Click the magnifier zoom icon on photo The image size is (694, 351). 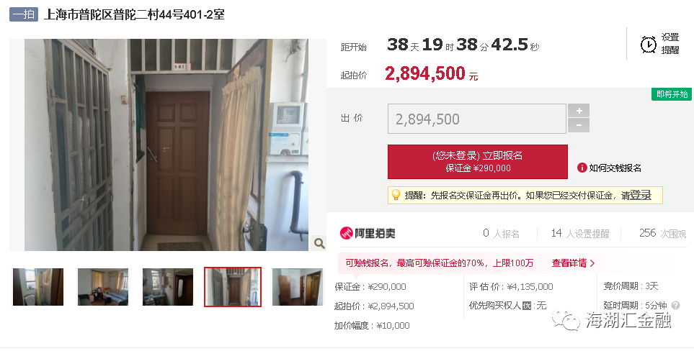(319, 243)
